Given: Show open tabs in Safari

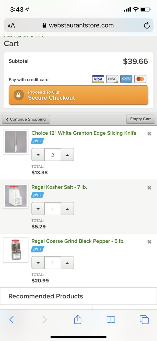Looking at the screenshot, I should point(144,319).
